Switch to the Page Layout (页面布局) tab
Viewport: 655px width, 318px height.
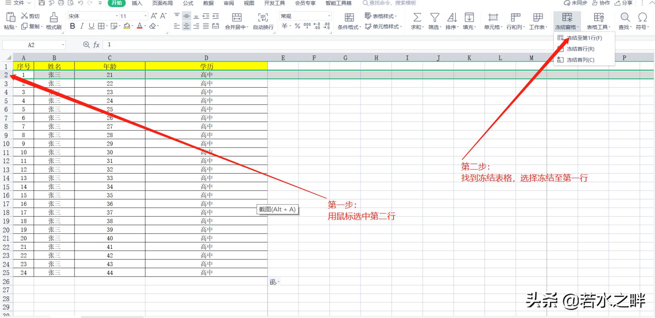pos(162,3)
